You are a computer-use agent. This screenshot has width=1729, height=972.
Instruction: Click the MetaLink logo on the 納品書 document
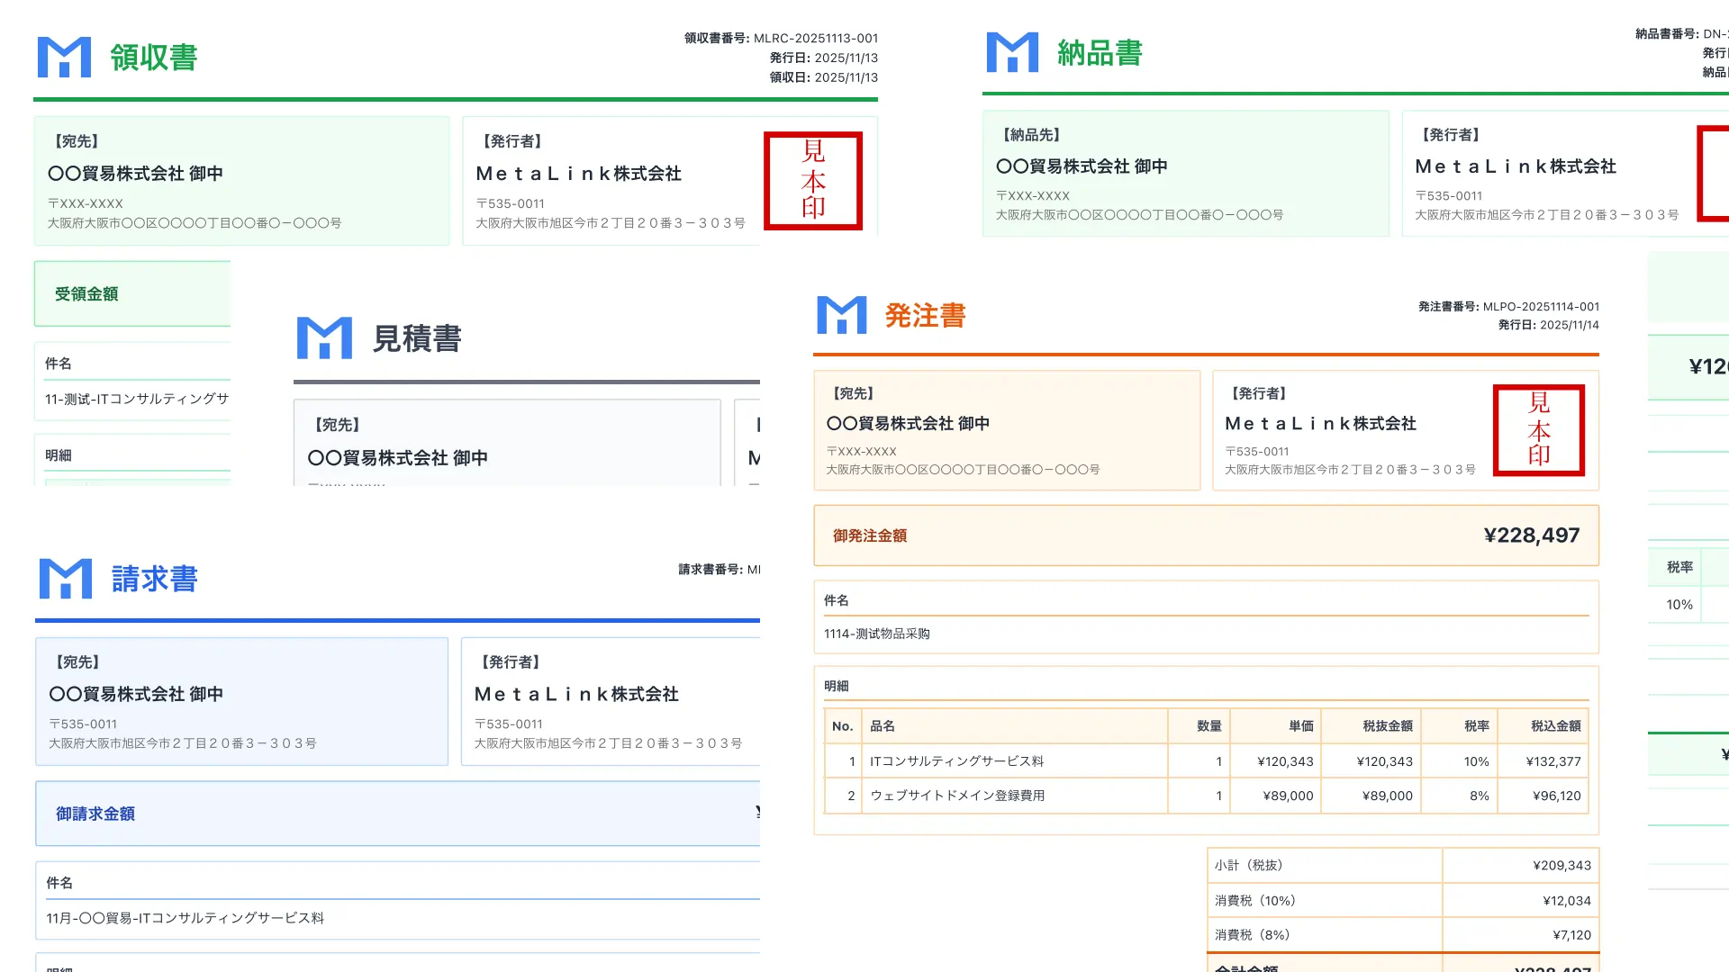[1012, 51]
